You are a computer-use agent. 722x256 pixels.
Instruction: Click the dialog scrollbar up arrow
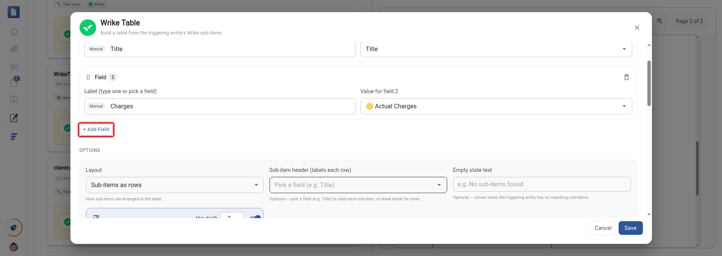(x=649, y=45)
